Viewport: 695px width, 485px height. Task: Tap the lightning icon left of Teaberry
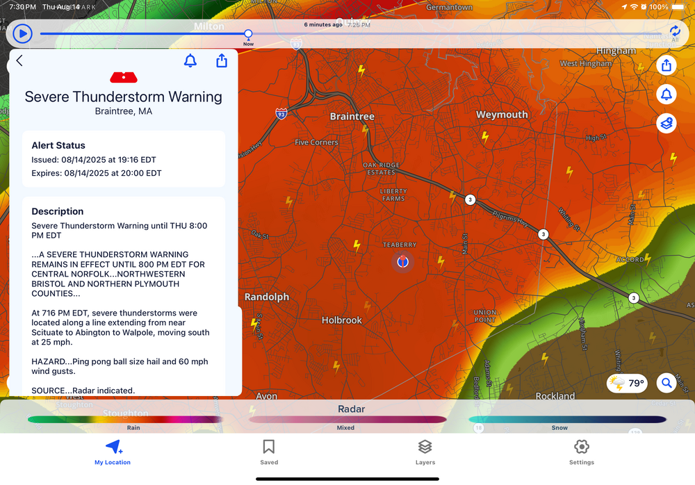click(x=357, y=245)
